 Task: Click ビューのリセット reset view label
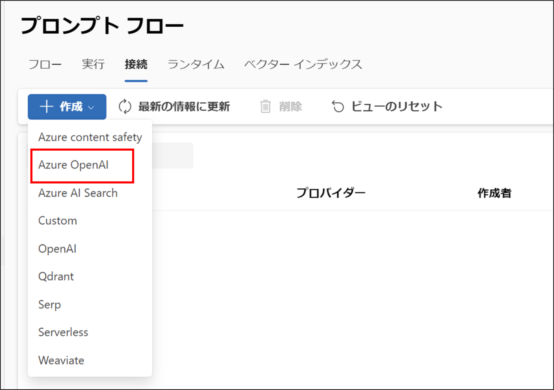click(x=397, y=107)
